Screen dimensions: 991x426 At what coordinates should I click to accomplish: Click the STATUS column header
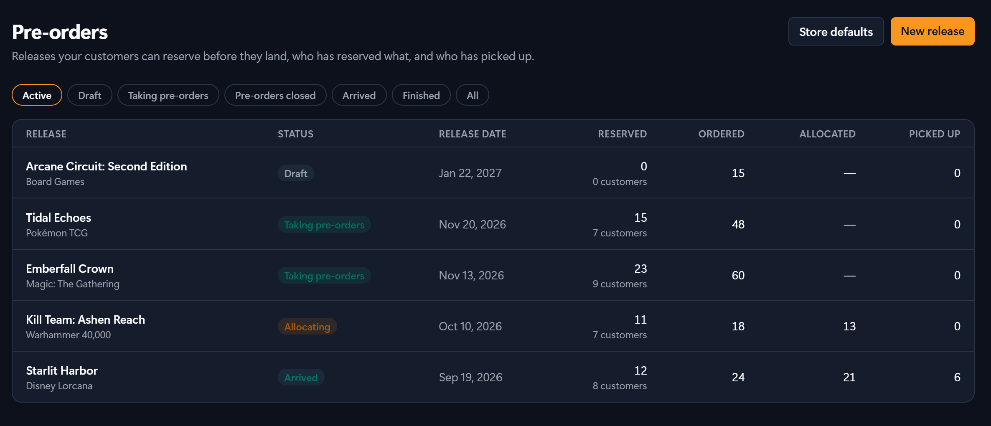point(295,134)
